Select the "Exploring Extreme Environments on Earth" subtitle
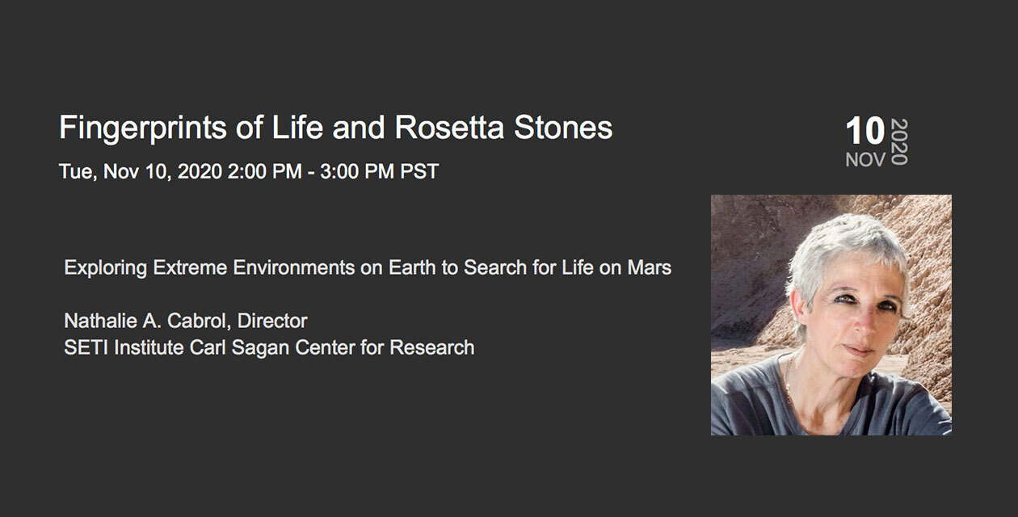 tap(250, 267)
